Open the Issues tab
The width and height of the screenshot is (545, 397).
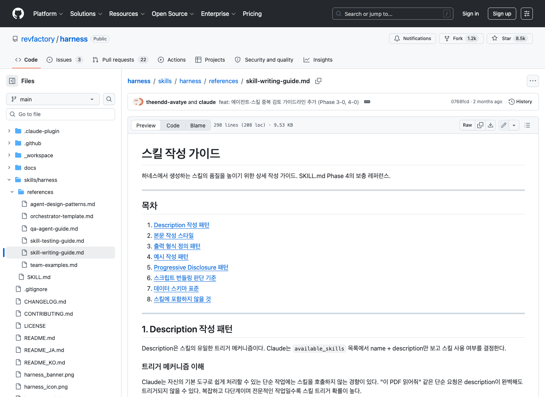(64, 60)
